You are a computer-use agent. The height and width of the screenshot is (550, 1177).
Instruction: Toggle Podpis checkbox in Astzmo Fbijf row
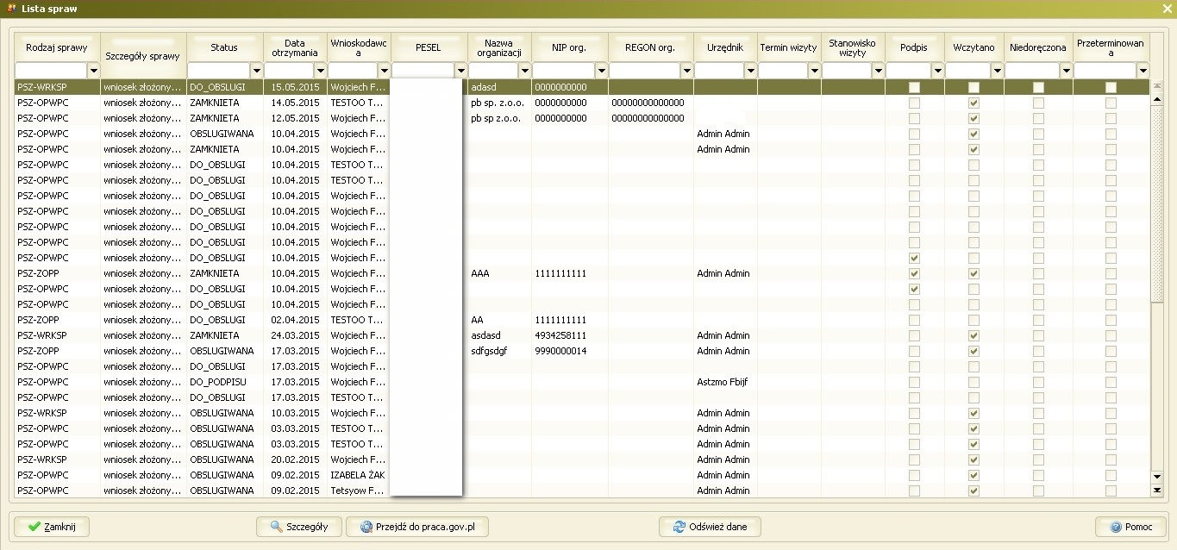point(914,382)
